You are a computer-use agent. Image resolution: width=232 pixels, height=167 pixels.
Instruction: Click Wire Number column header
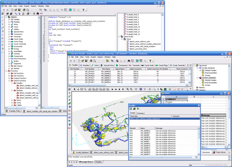tap(75, 69)
